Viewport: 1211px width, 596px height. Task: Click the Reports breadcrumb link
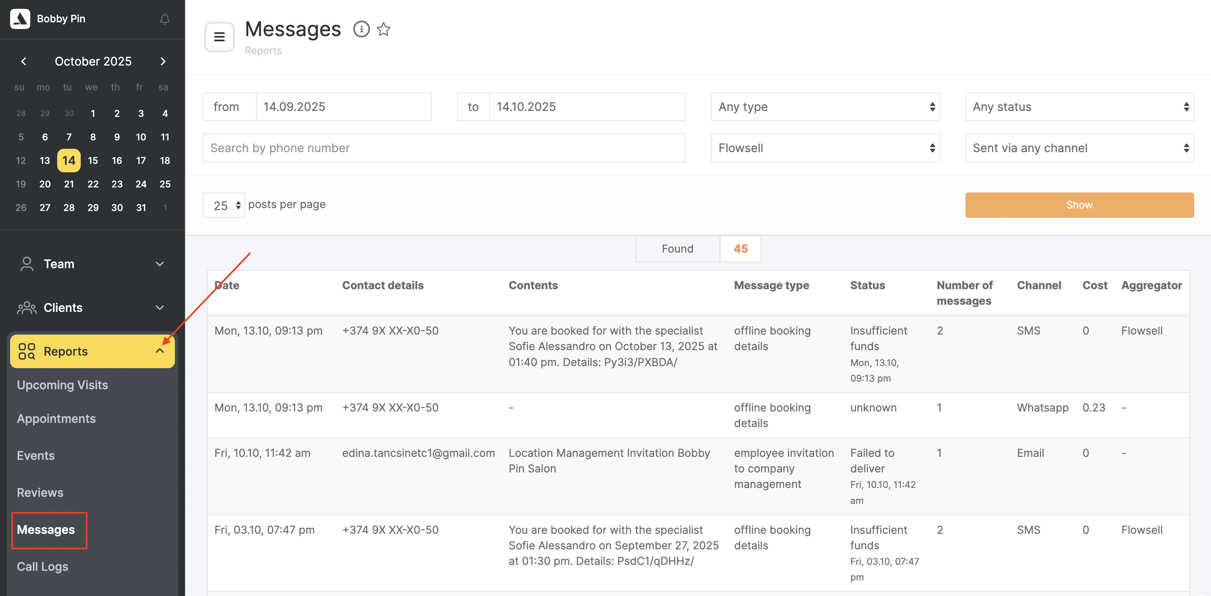click(x=263, y=51)
